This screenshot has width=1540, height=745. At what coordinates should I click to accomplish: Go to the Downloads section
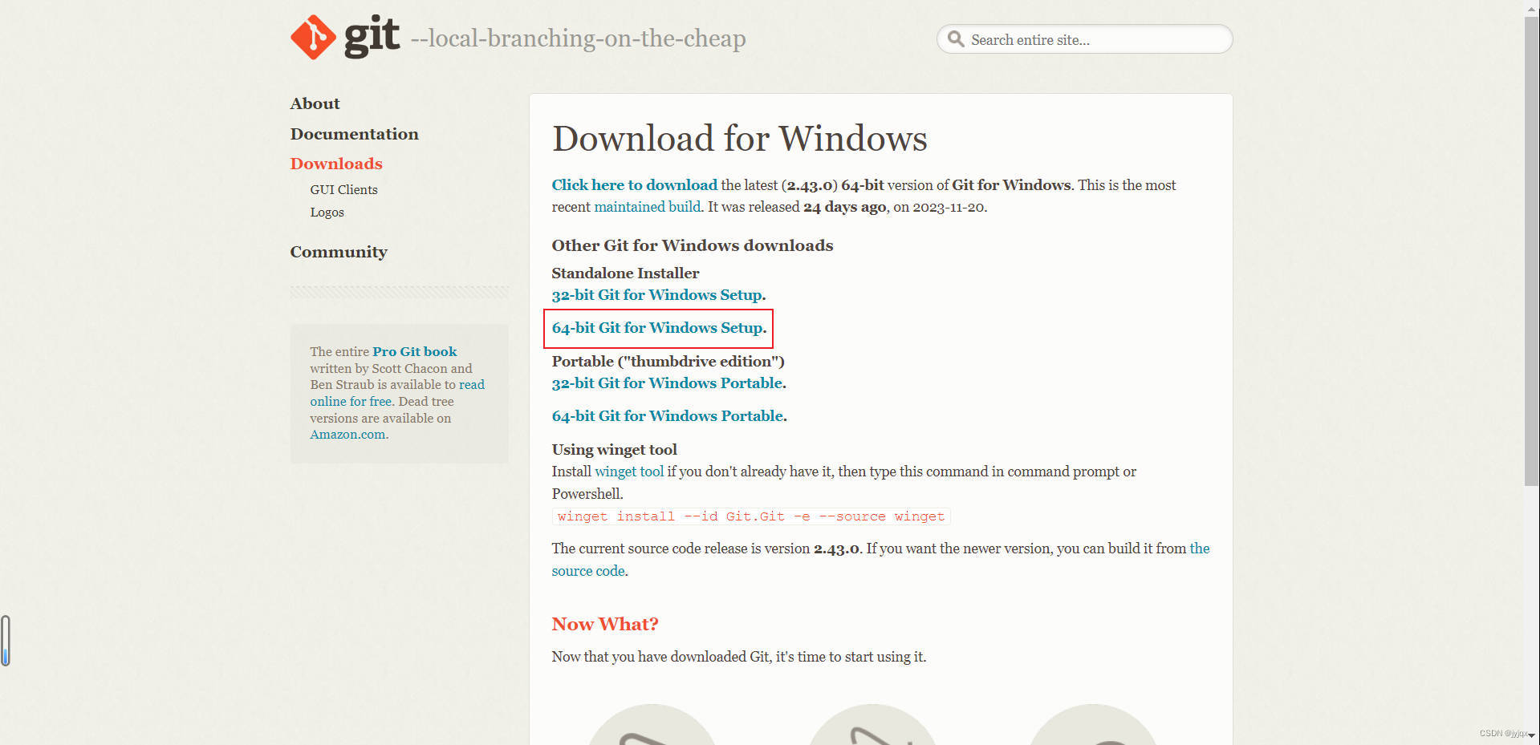point(336,164)
